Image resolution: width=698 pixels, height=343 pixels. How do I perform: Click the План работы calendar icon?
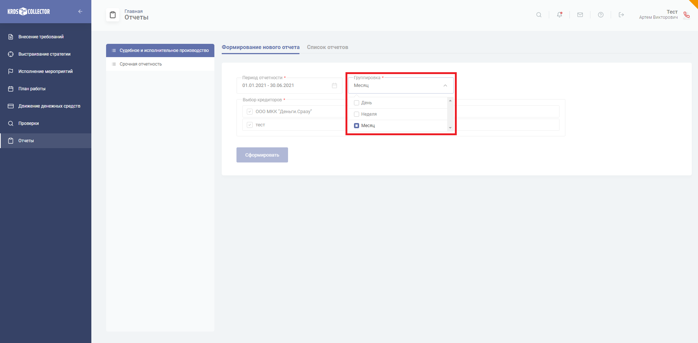click(x=11, y=89)
